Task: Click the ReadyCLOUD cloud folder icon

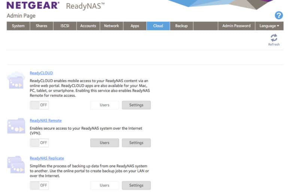Action: click(16, 80)
